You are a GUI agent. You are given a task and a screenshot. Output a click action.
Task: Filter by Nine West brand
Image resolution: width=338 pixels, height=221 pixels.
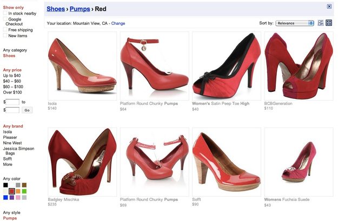point(12,143)
